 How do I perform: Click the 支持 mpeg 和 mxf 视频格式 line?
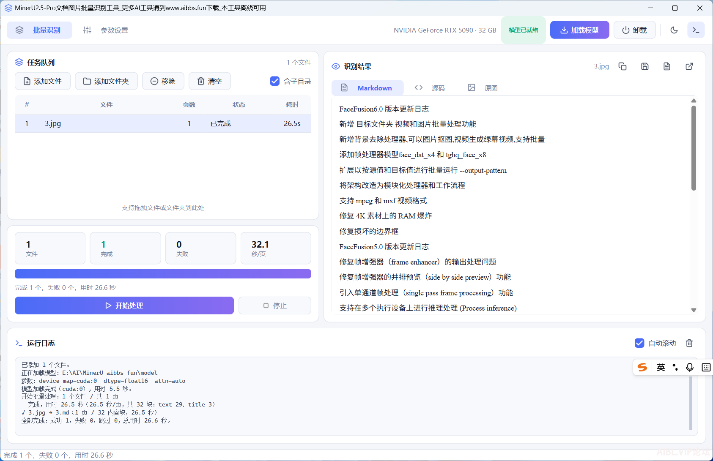click(x=383, y=201)
